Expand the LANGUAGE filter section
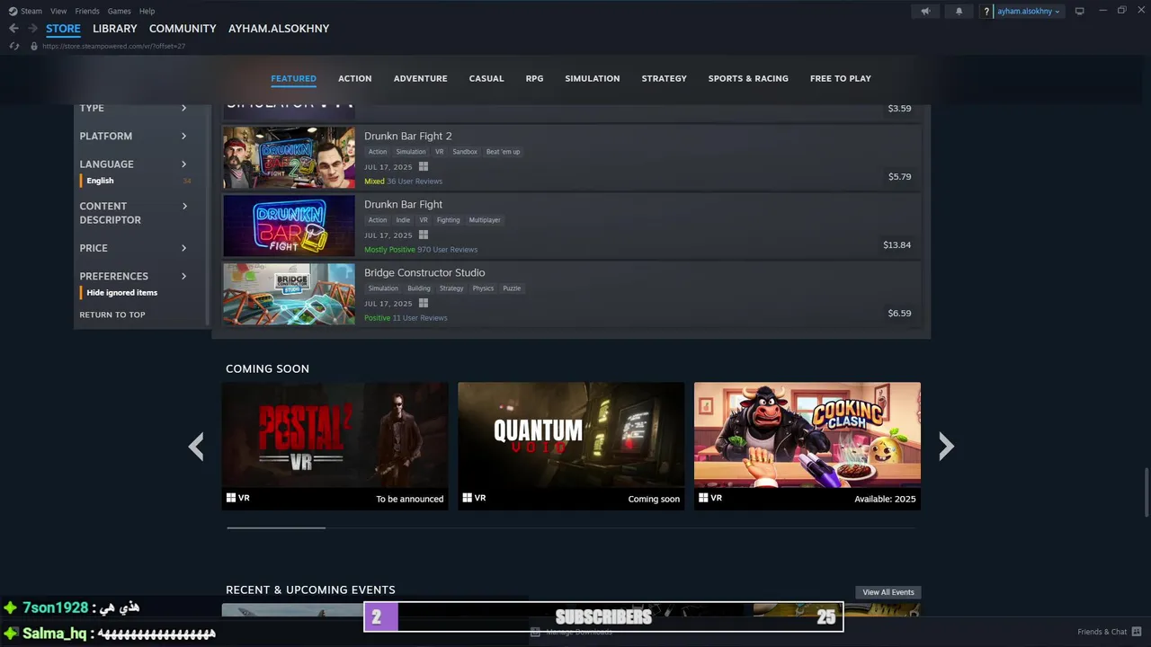 coord(133,164)
